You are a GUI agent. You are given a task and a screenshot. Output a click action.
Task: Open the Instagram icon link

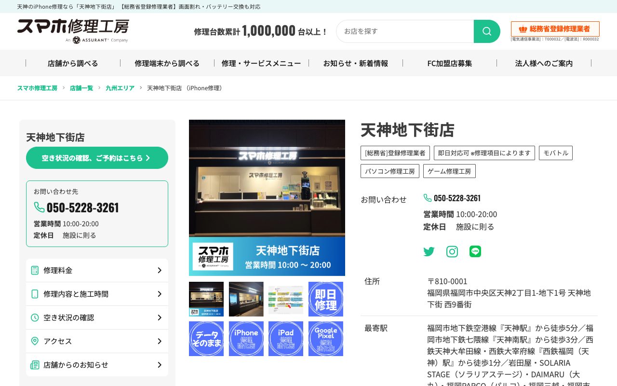click(452, 251)
